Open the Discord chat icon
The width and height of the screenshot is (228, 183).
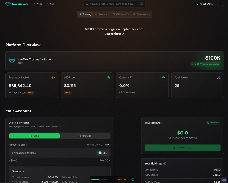click(x=224, y=180)
